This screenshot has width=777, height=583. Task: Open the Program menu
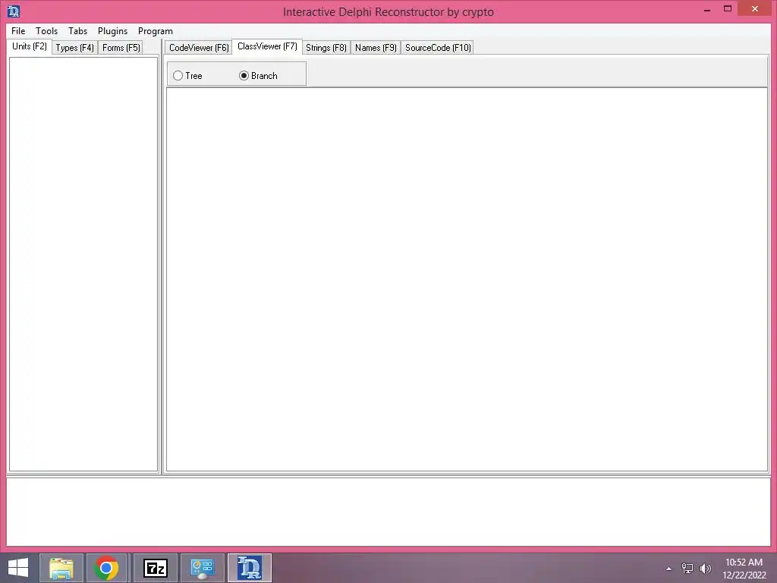(155, 30)
